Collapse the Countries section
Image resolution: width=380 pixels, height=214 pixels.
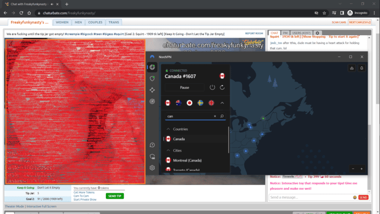(x=168, y=129)
